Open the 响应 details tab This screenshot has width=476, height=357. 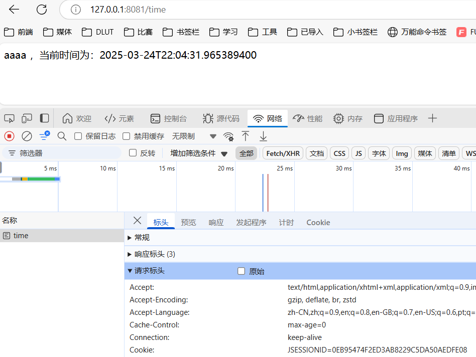pyautogui.click(x=216, y=223)
